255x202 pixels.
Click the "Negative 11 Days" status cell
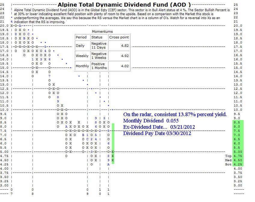coord(99,45)
